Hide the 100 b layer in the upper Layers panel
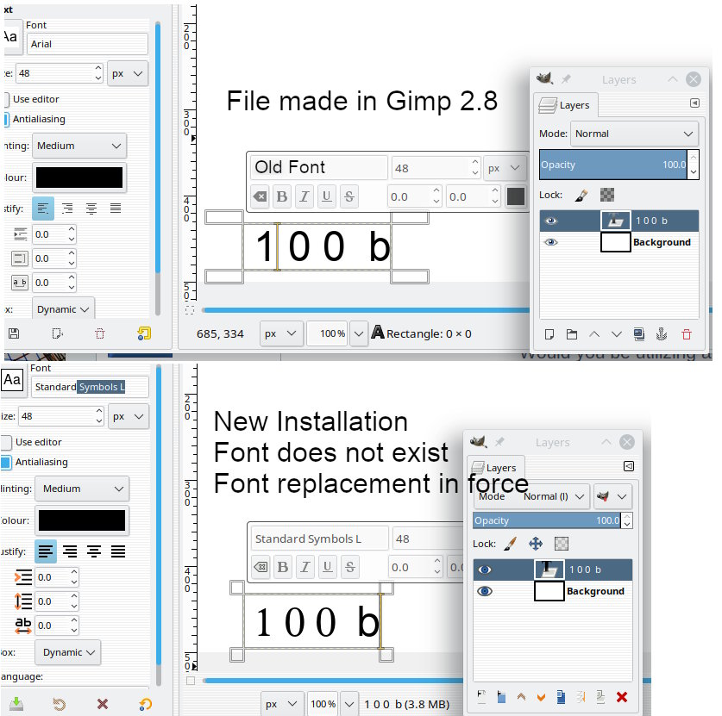The image size is (722, 716). tap(550, 221)
